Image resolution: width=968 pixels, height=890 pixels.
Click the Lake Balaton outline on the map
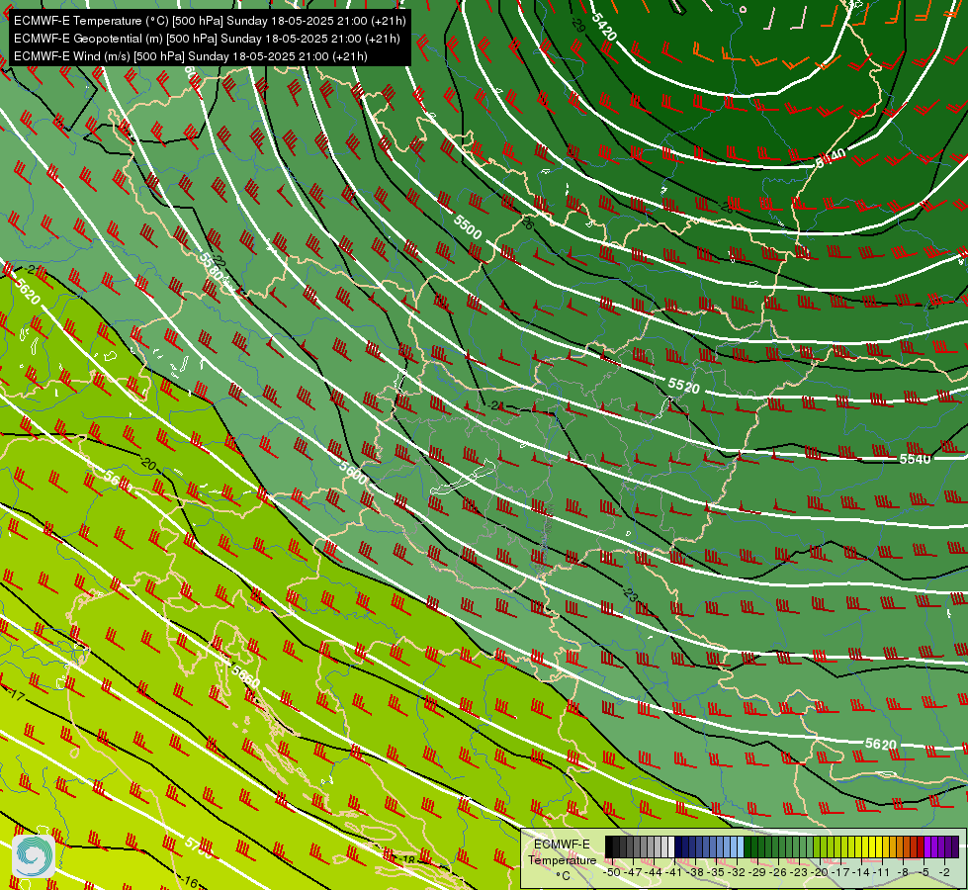coord(463,477)
